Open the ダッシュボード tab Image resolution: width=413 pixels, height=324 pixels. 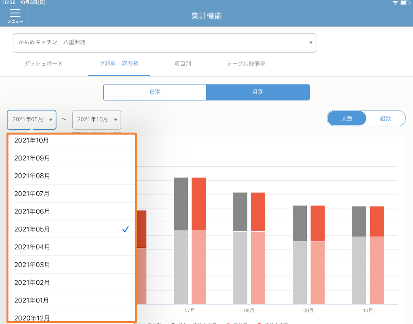[43, 64]
